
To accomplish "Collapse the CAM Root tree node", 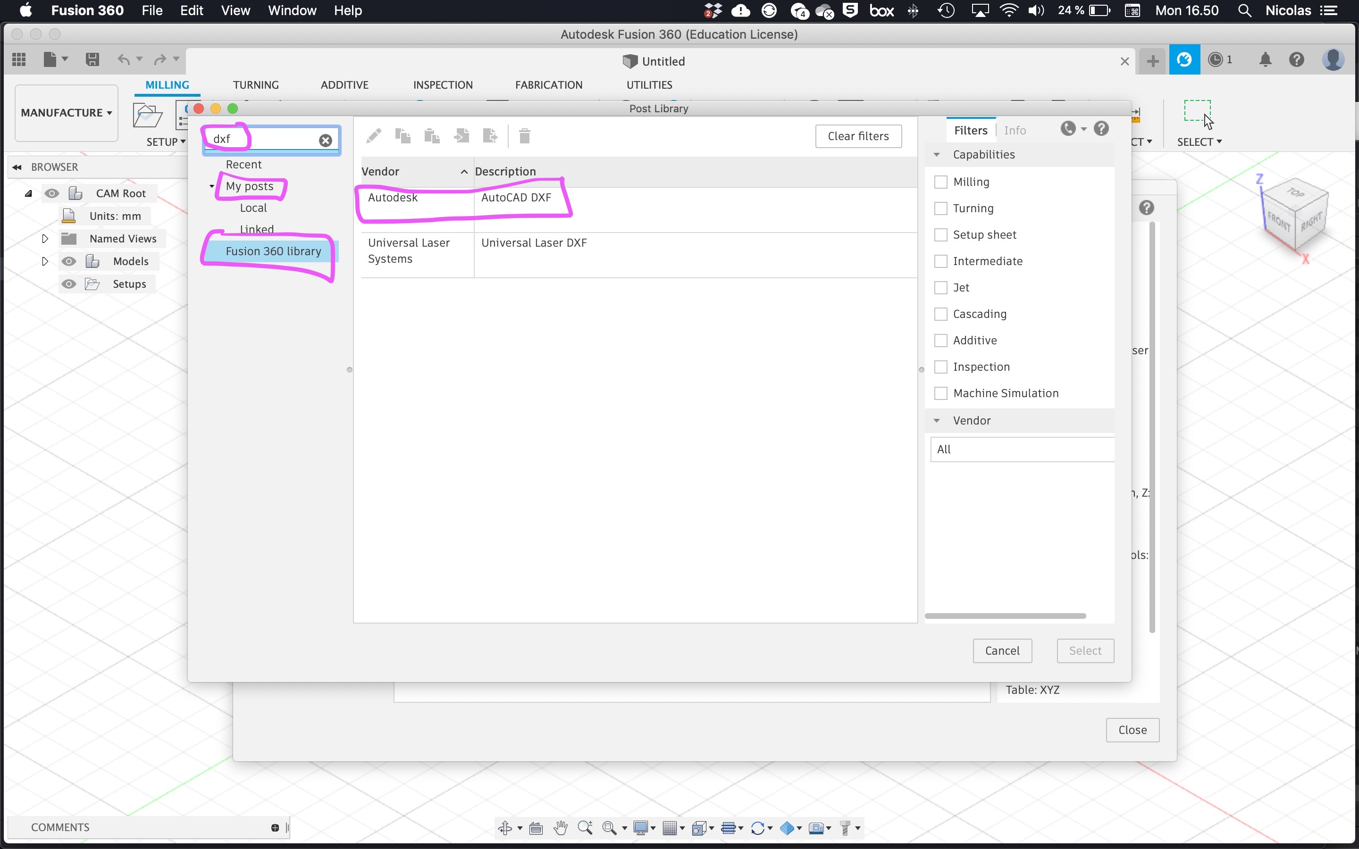I will coord(28,193).
